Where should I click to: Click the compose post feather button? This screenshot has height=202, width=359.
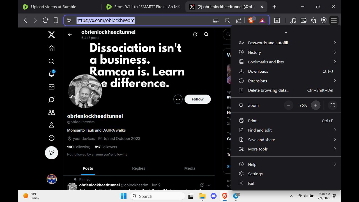click(52, 153)
